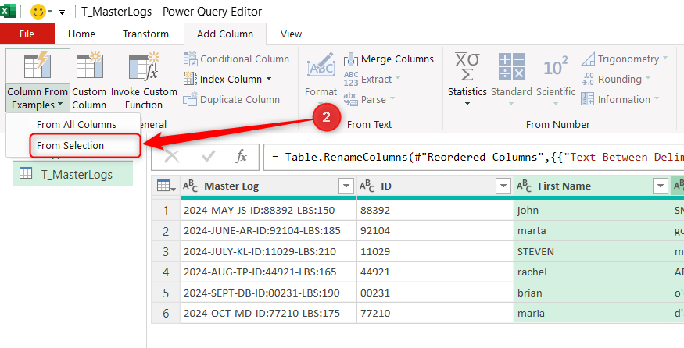684x348 pixels.
Task: Select the First Name cell brian
Action: [x=592, y=293]
